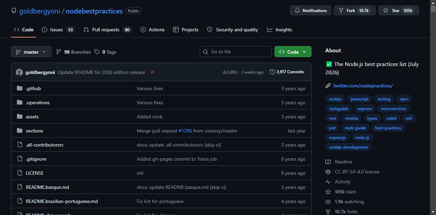The image size is (436, 215).
Task: Select the nodejs-development topic tag
Action: tap(348, 147)
